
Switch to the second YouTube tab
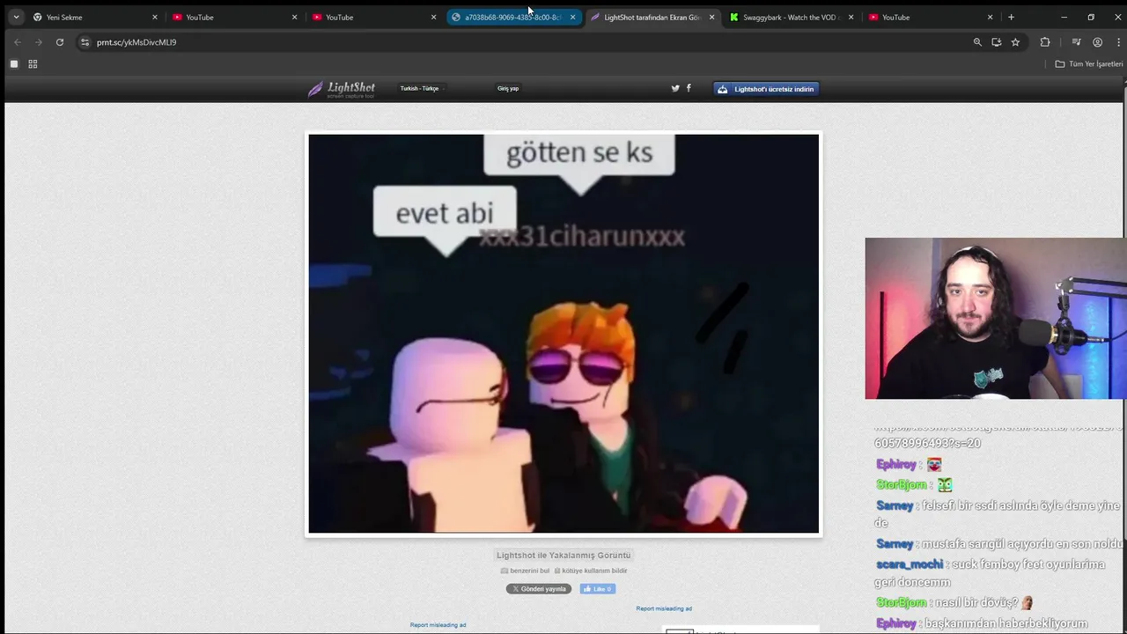(373, 17)
